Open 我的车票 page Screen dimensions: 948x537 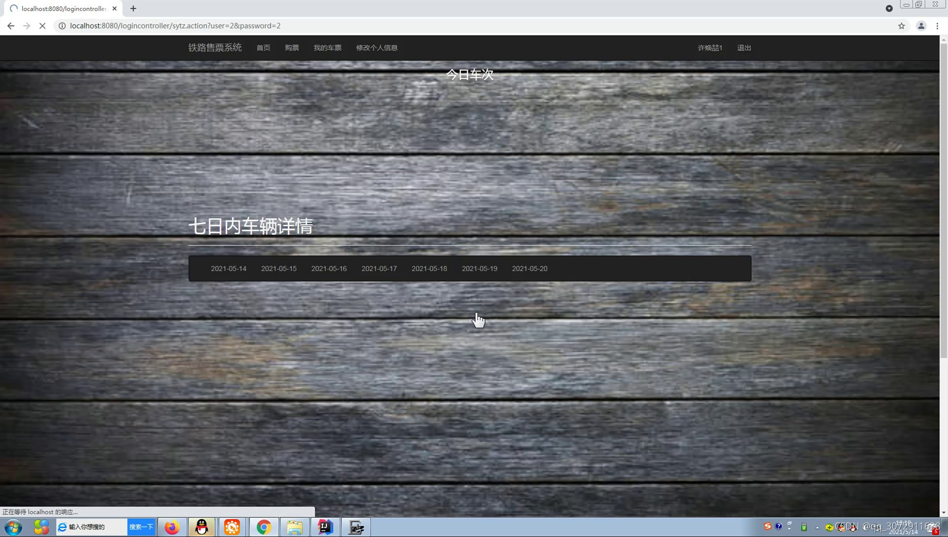[327, 48]
